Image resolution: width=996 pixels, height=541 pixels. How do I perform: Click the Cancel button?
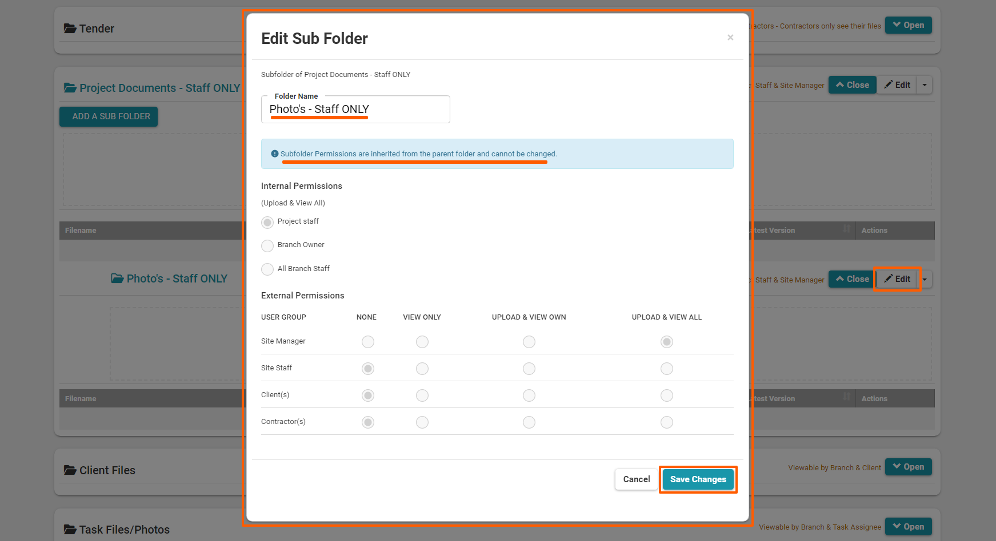tap(636, 479)
